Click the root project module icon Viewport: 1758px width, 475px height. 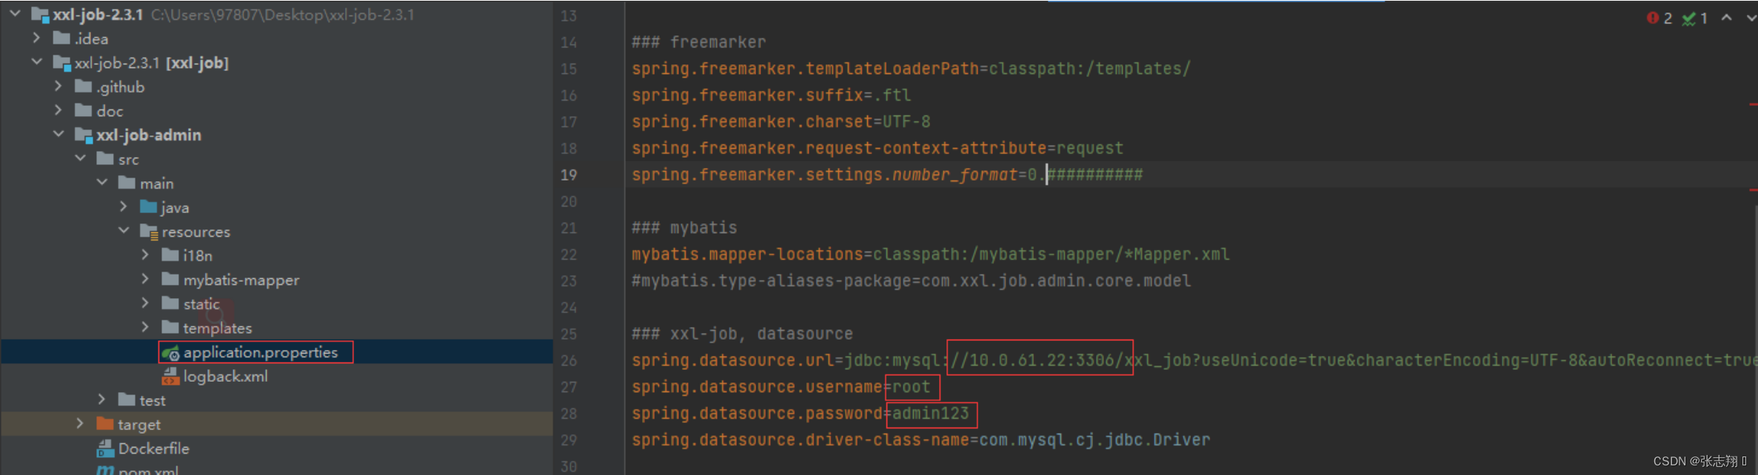tap(40, 15)
